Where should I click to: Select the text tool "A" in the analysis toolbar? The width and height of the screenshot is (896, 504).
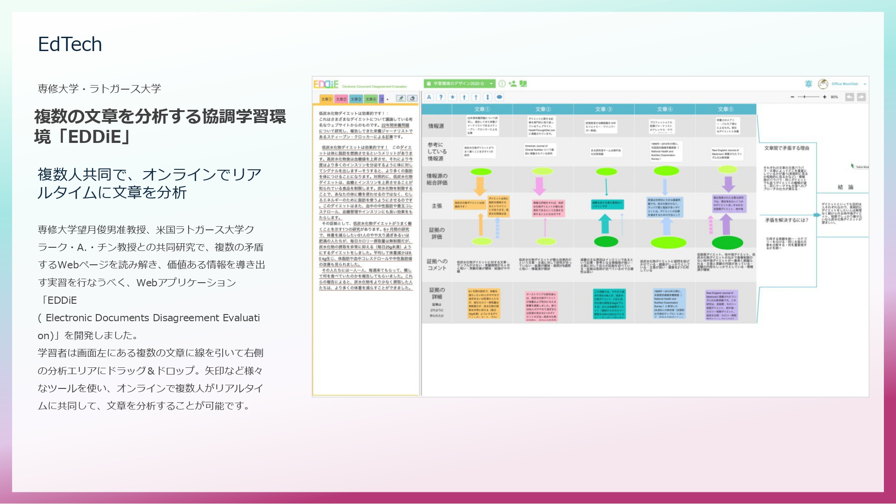coord(429,97)
